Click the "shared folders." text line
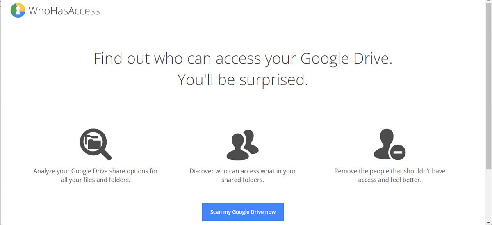Image resolution: width=492 pixels, height=225 pixels. point(243,180)
